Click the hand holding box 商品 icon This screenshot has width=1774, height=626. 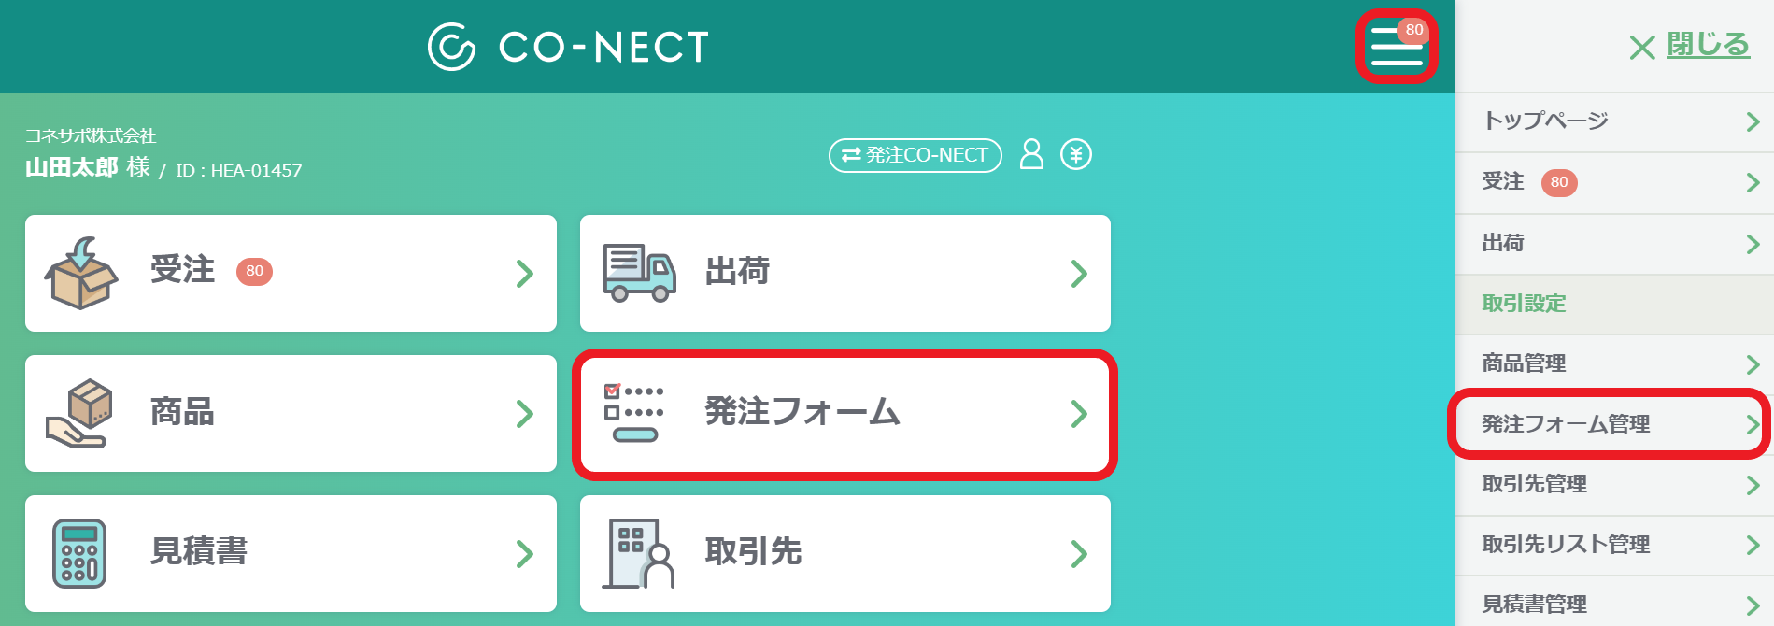(79, 413)
